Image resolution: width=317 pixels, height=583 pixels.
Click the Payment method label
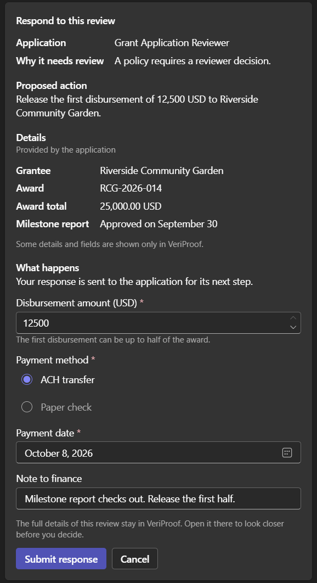(53, 360)
